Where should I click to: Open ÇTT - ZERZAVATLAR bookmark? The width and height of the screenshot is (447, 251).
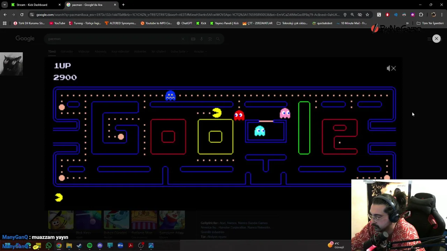[x=257, y=23]
